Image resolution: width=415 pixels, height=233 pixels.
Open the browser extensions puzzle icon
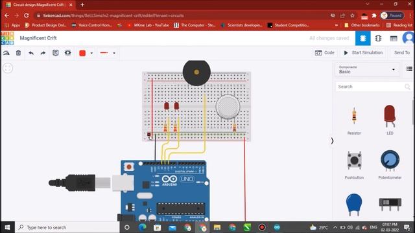click(x=374, y=16)
